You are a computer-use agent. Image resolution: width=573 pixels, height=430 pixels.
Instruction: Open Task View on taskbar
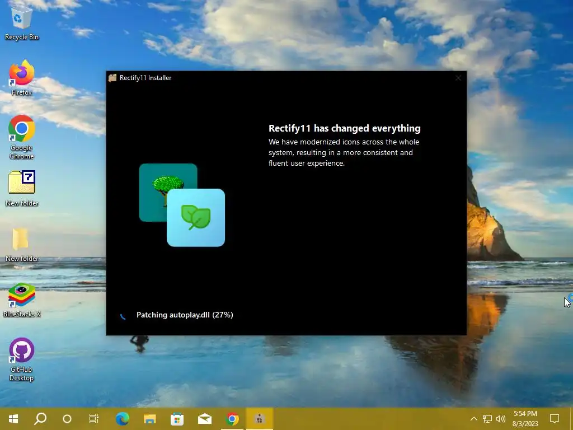(94, 419)
